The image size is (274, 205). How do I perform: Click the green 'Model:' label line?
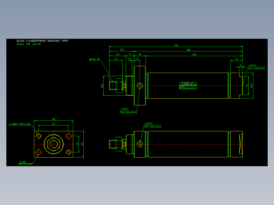(29, 44)
